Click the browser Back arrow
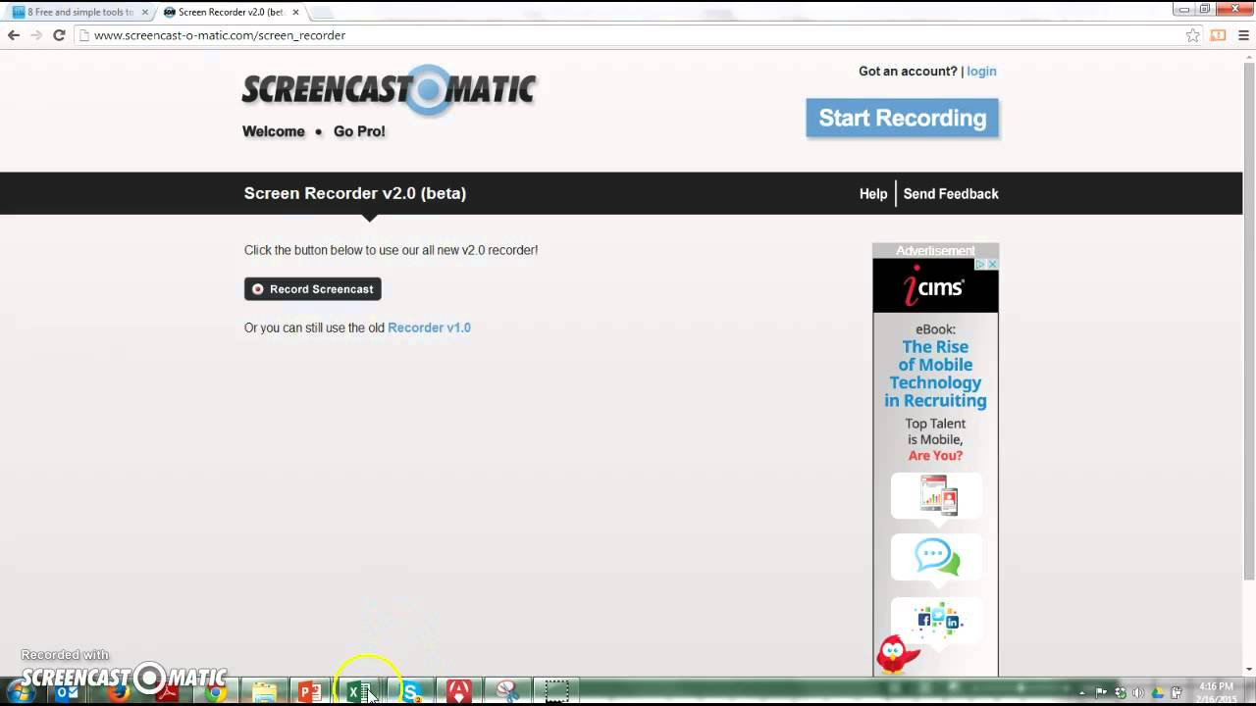 (14, 35)
